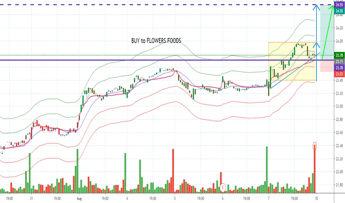Click the "7" date label on the time axis
Viewport: 345px width, 203px height.
[269, 199]
